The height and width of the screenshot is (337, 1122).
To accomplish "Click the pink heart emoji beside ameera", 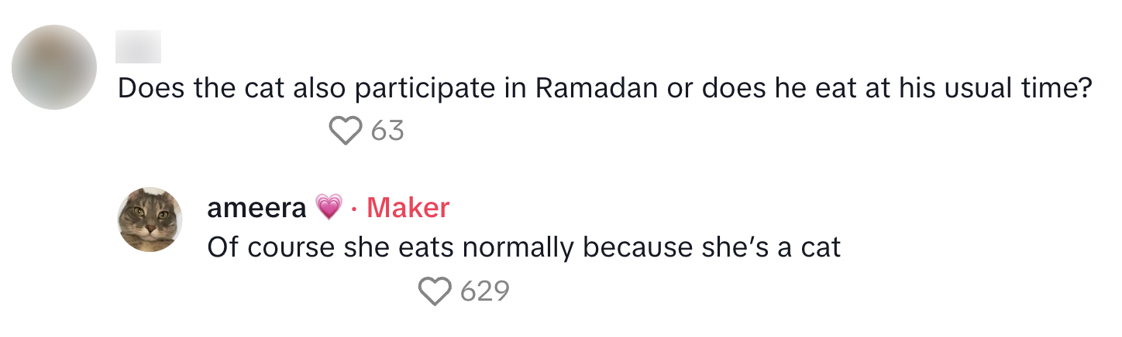I will click(x=329, y=207).
